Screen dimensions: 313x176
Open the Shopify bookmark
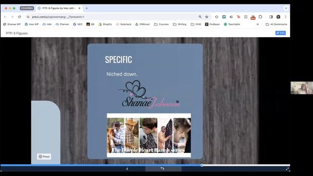pos(105,24)
